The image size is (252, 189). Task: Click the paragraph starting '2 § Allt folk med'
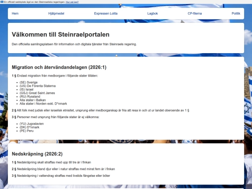(x=100, y=111)
